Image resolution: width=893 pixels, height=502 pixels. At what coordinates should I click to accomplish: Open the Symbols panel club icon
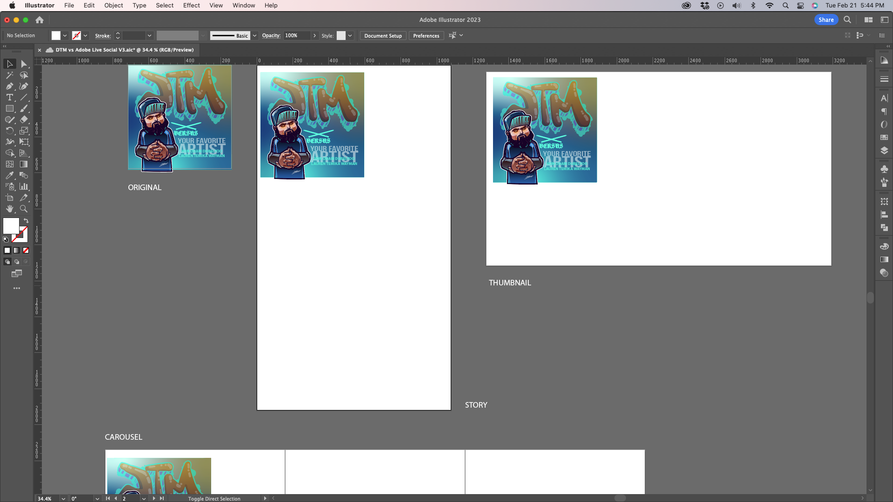884,169
